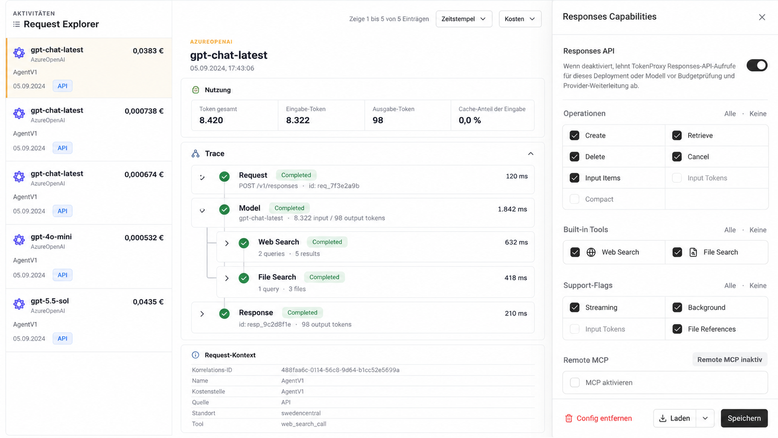Open the Zeitstempel sort dropdown
This screenshot has height=438, width=778.
(x=464, y=19)
